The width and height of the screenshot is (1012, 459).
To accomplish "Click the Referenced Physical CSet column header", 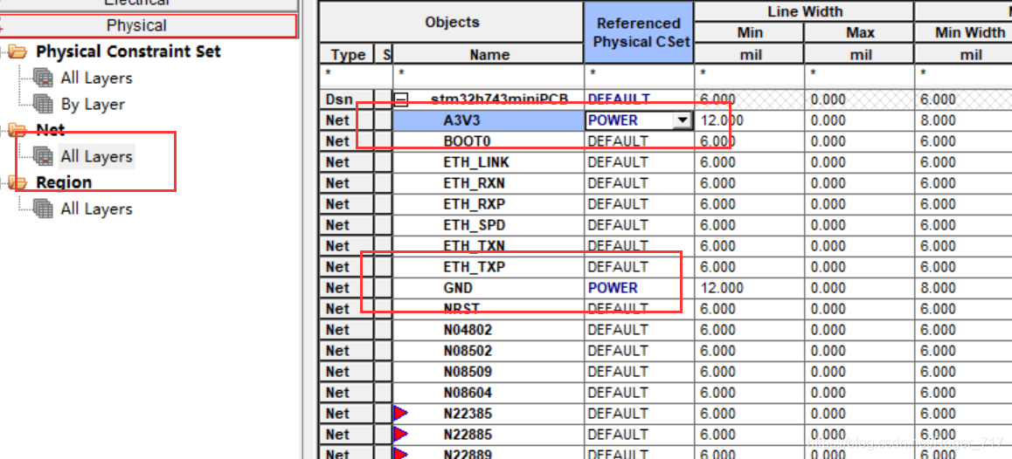I will pos(638,32).
